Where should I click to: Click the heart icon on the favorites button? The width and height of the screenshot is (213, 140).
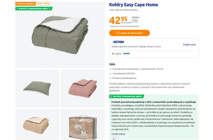coord(118,33)
